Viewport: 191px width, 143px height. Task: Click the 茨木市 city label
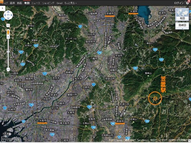point(56,78)
